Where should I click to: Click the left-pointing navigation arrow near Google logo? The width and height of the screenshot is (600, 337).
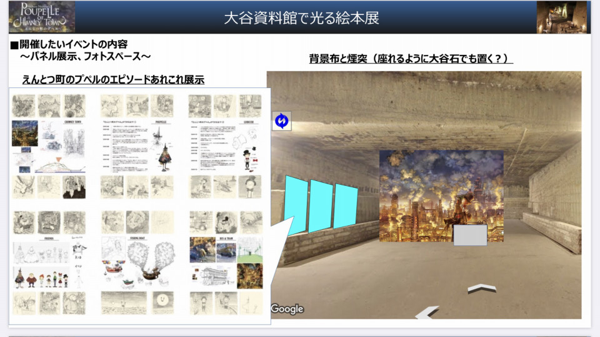427,312
